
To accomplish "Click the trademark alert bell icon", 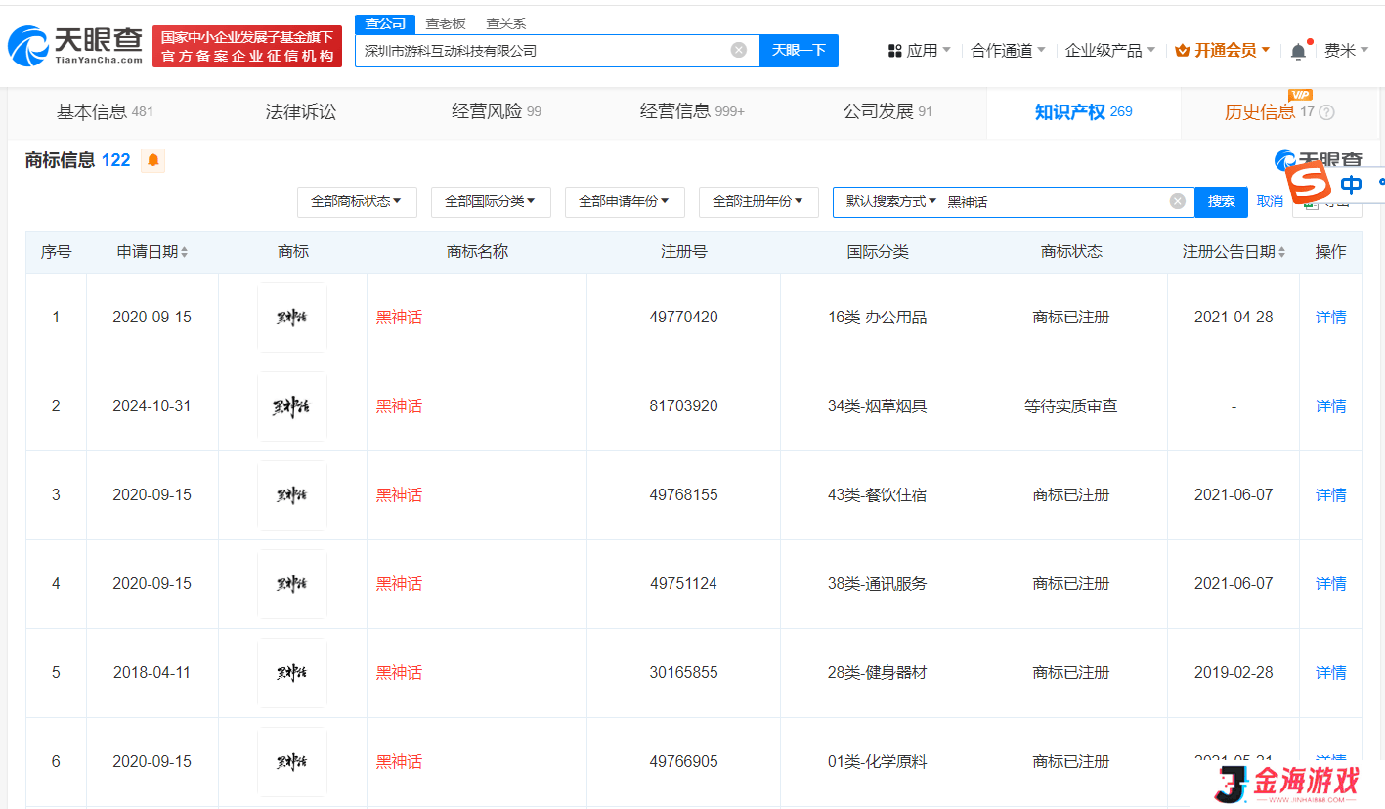I will point(153,160).
